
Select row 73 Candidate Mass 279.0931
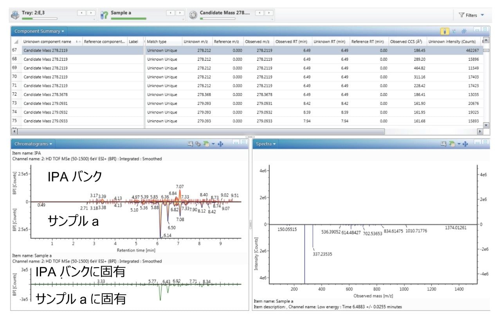[x=247, y=103]
